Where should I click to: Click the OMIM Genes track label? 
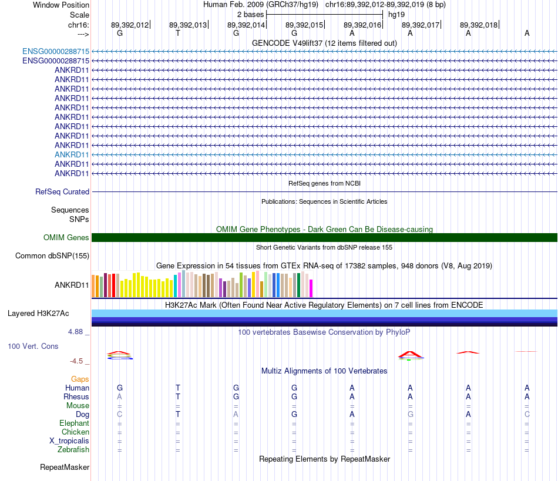pyautogui.click(x=66, y=237)
